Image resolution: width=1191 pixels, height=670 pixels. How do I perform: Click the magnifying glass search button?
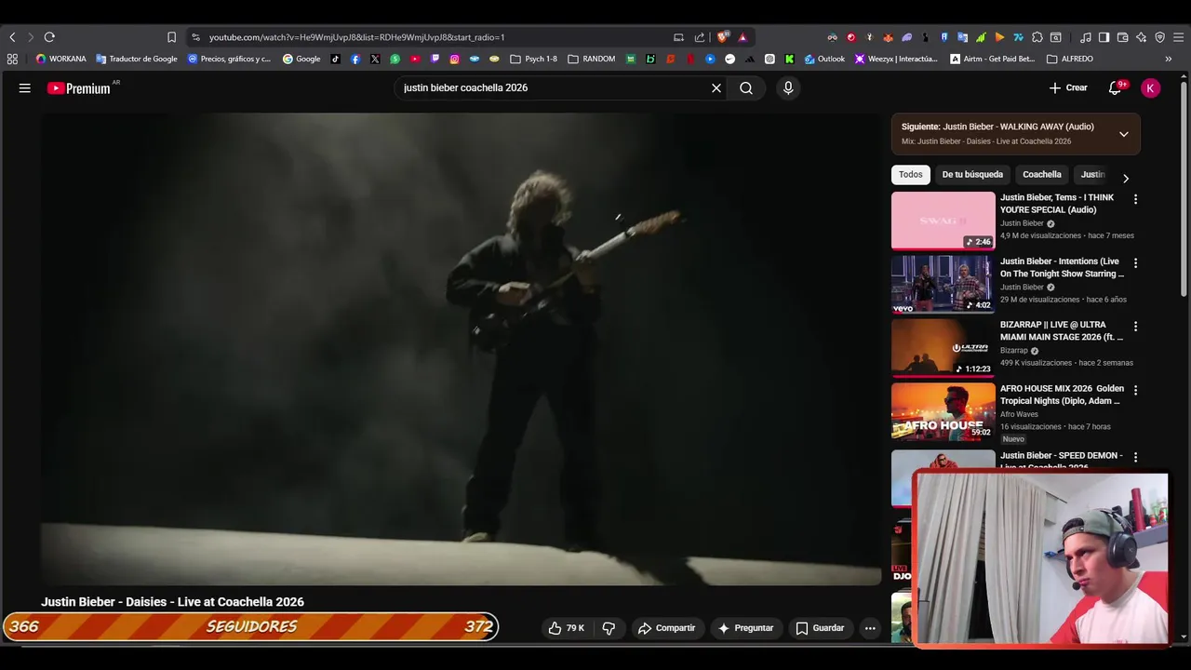(x=746, y=87)
